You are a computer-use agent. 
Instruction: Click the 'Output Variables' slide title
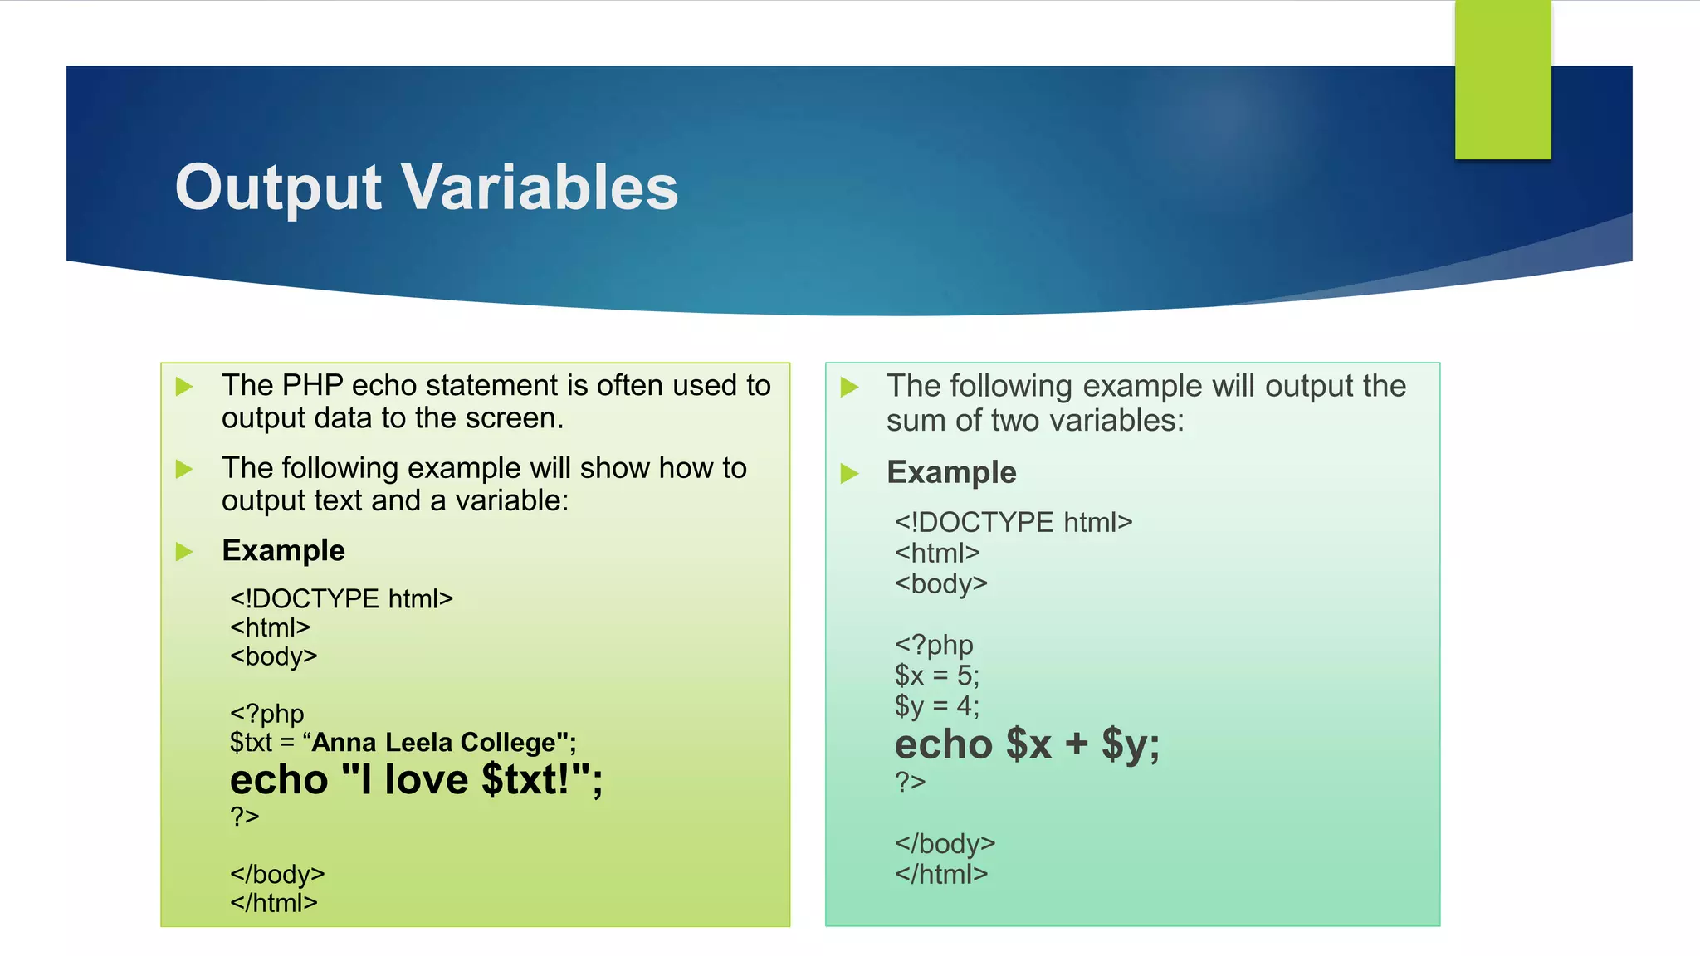pyautogui.click(x=427, y=188)
